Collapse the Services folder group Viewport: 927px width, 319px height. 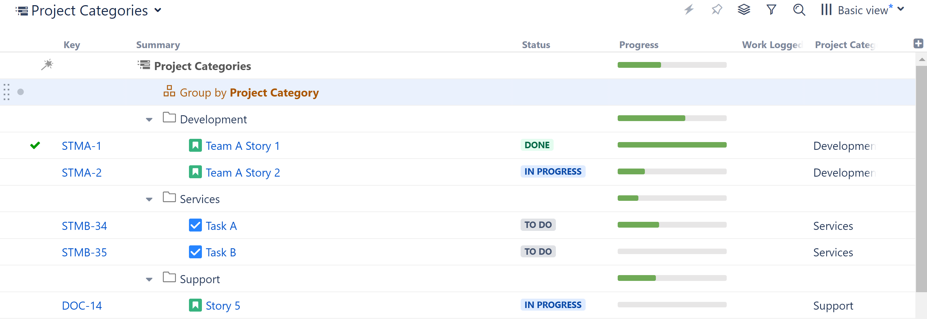pyautogui.click(x=149, y=200)
